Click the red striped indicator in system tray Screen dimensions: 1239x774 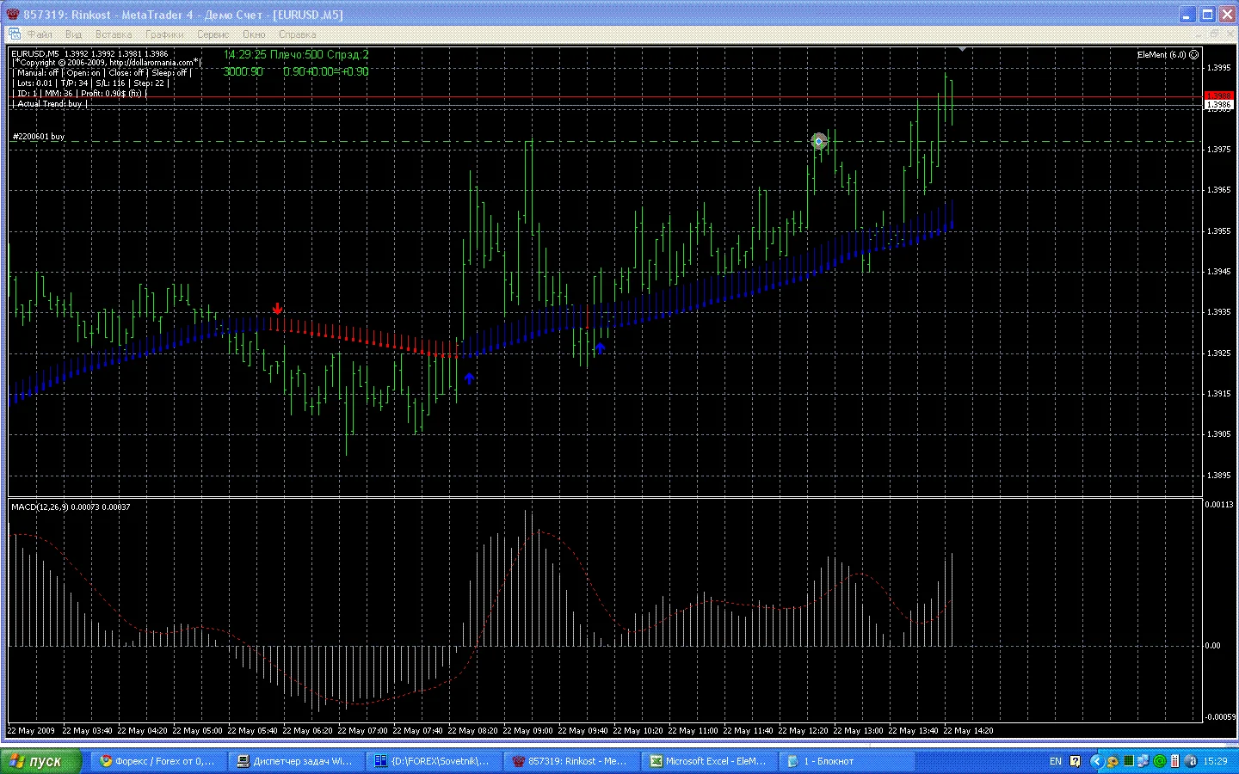pos(1175,761)
